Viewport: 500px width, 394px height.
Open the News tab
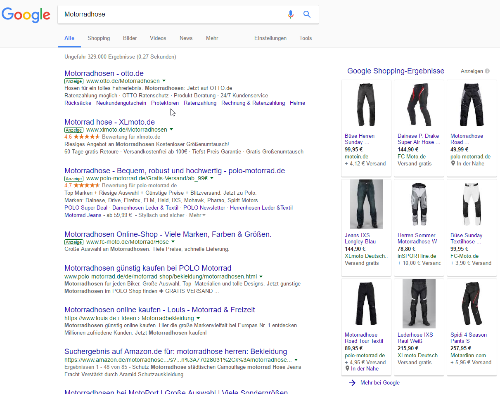pos(186,38)
